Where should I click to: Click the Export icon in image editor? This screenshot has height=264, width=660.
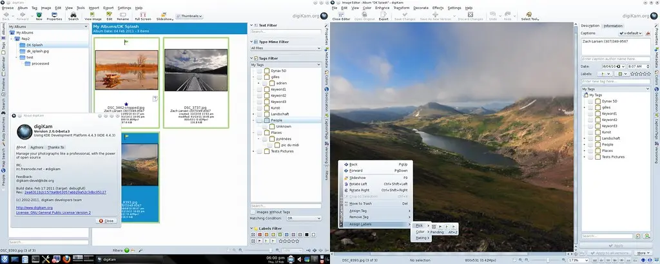coord(383,16)
